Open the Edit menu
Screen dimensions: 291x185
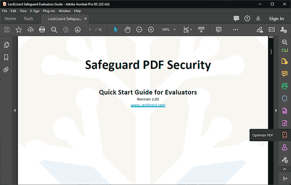(13, 11)
